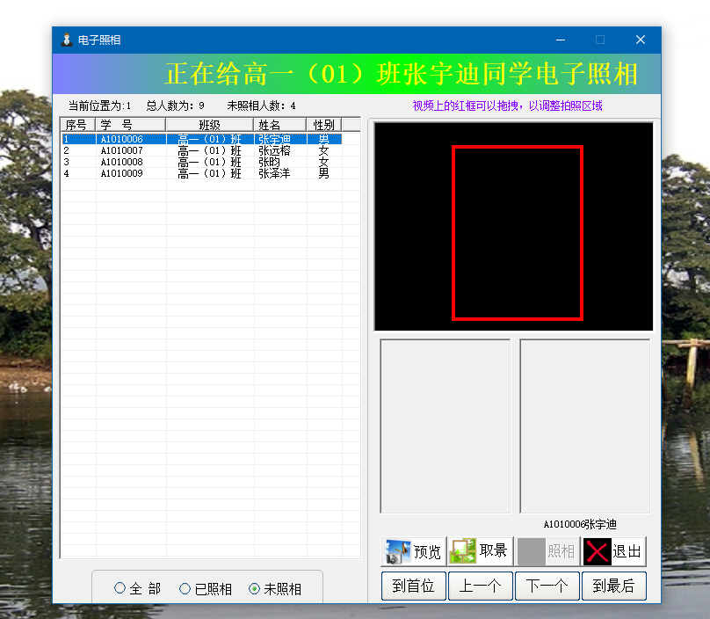
Task: Click the 姓名 column header
Action: coord(279,125)
